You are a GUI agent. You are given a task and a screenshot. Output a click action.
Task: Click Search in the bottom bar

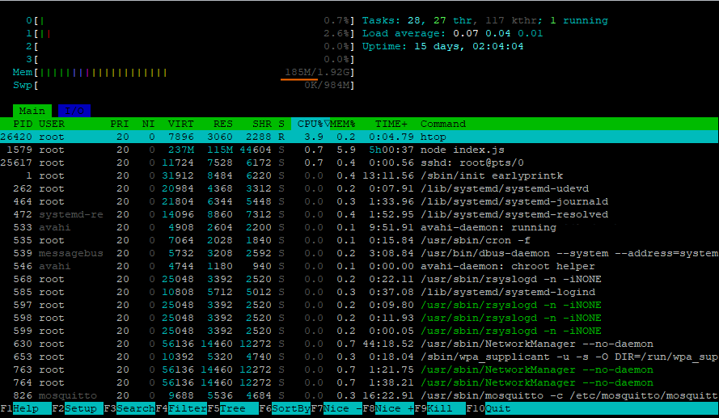pos(135,409)
